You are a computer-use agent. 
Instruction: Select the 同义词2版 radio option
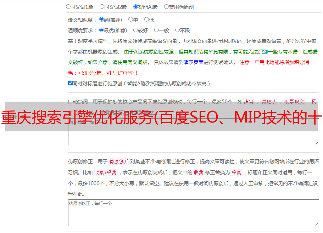(x=102, y=7)
